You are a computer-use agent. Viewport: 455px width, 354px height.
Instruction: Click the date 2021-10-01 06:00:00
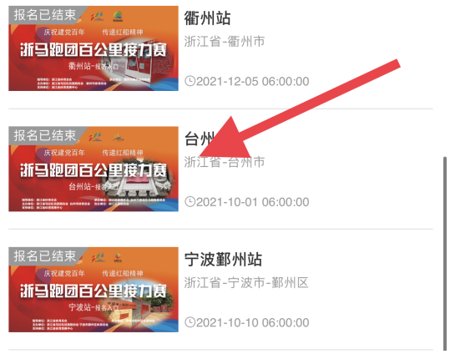tap(252, 202)
